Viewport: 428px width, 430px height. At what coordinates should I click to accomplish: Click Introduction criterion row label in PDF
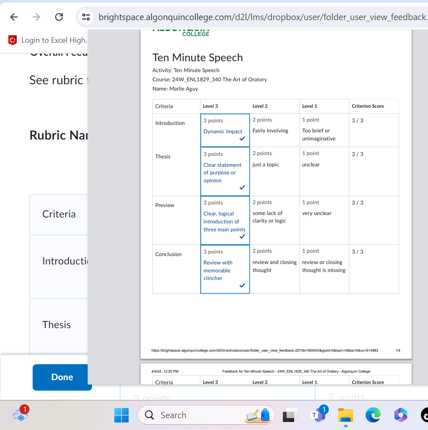[170, 123]
